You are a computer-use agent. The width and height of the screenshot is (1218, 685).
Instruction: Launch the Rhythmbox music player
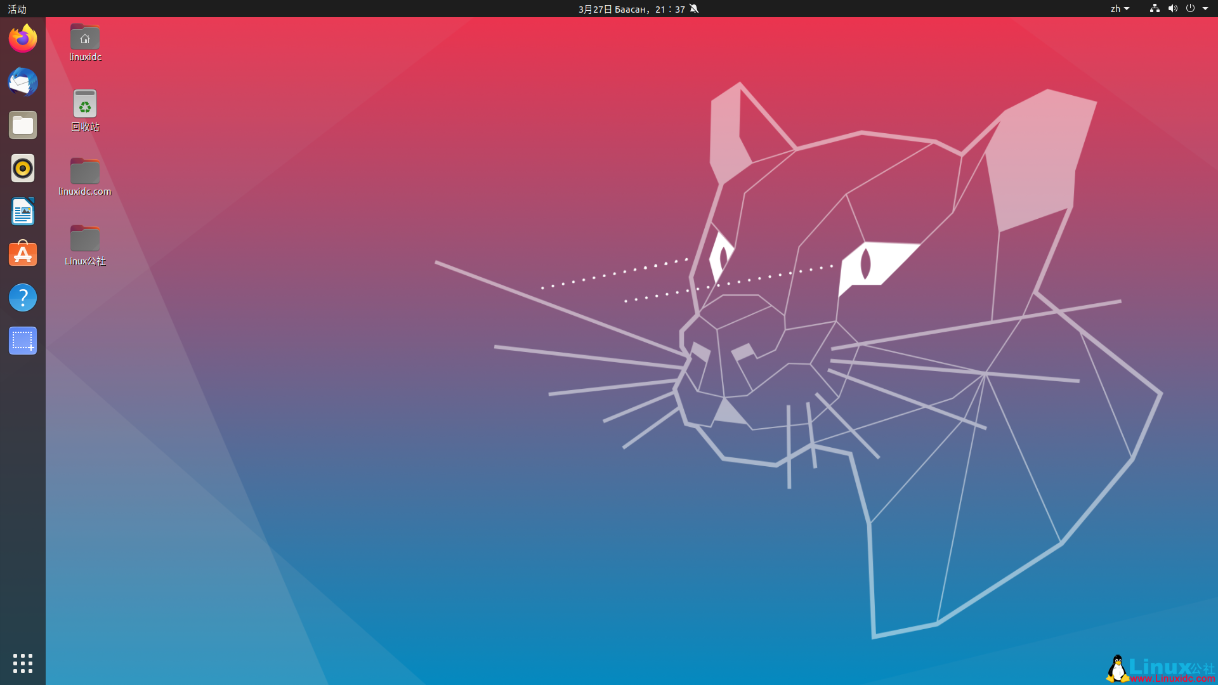click(22, 168)
